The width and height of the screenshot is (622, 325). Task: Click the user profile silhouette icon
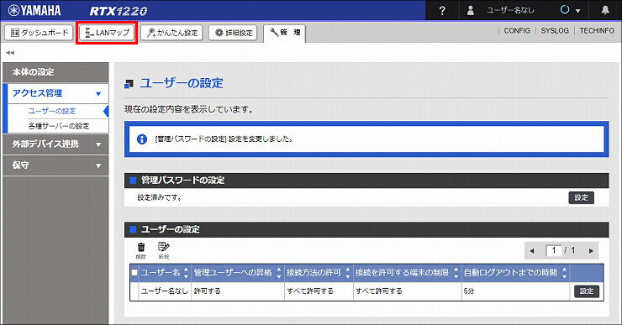tap(471, 10)
